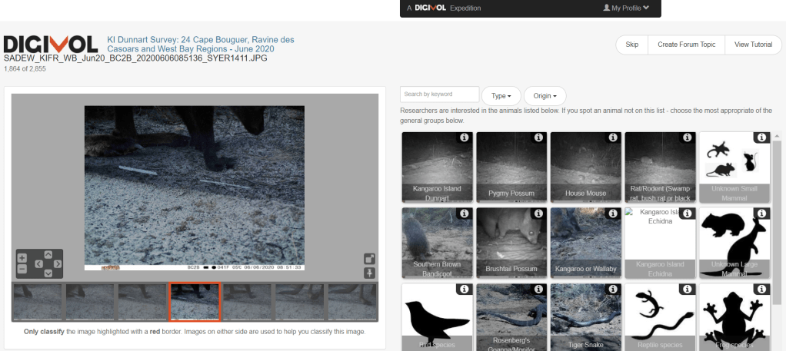
Task: Pan the image up with arrow control
Action: coord(48,254)
